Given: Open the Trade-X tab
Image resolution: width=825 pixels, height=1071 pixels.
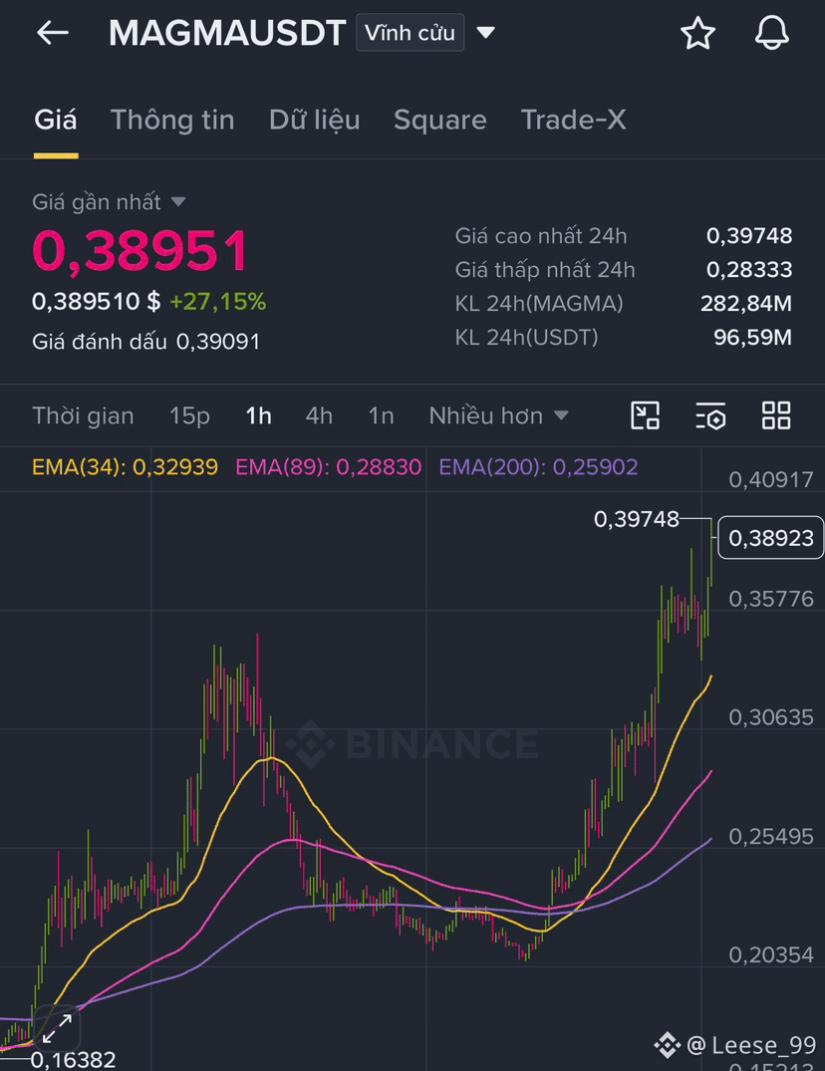Looking at the screenshot, I should pyautogui.click(x=573, y=121).
